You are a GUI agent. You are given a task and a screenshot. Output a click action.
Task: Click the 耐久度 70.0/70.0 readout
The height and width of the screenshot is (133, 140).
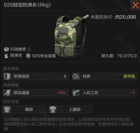click(119, 56)
